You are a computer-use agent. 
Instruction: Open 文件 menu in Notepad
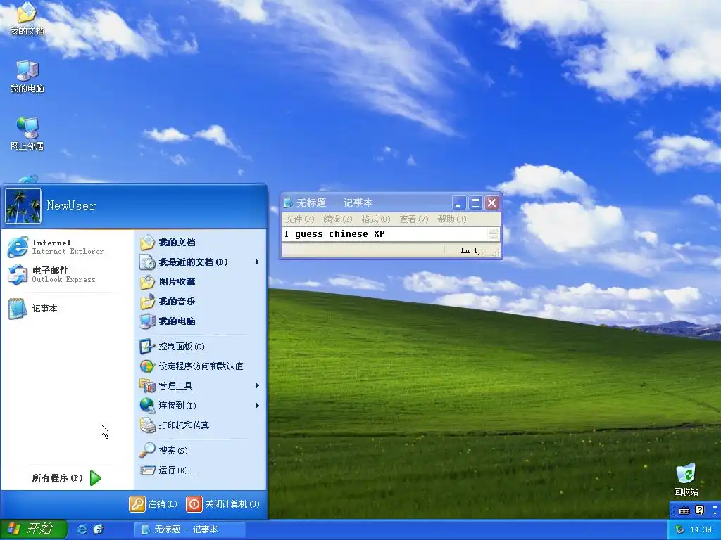coord(300,219)
